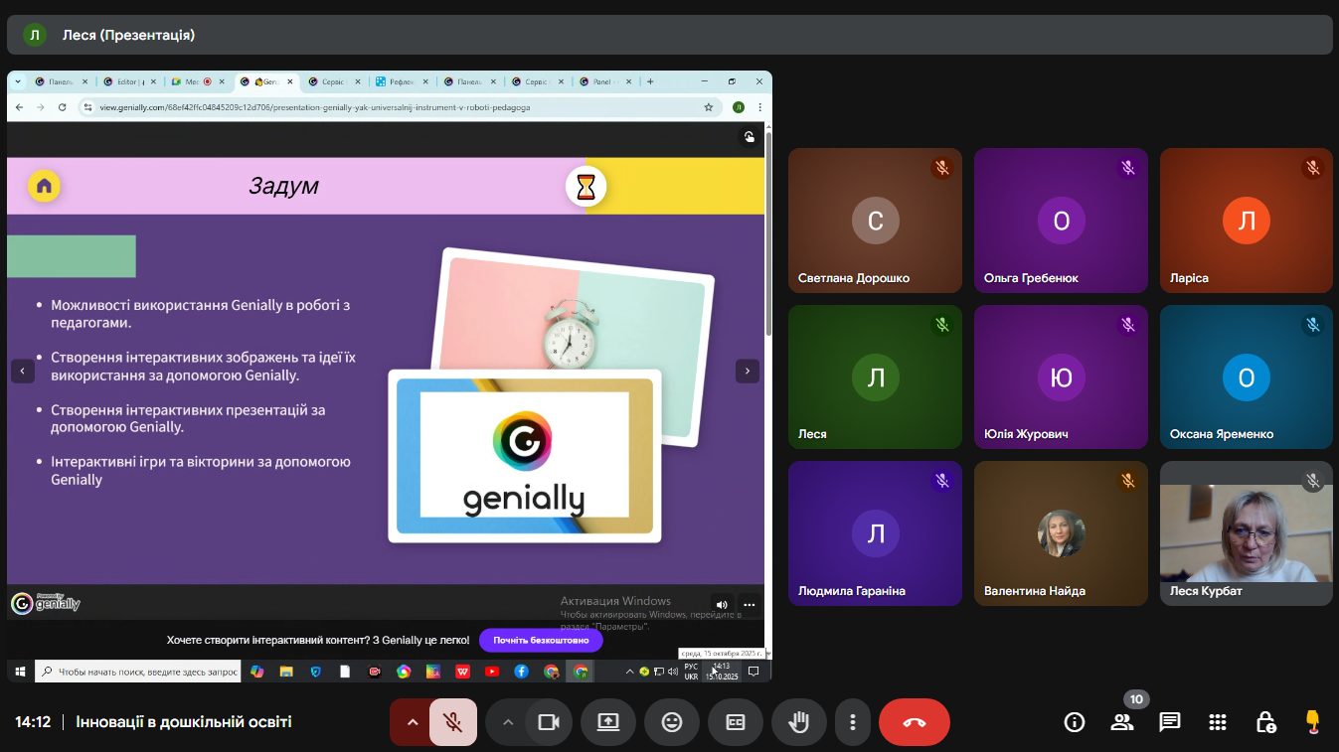The height and width of the screenshot is (752, 1339).
Task: Click the present screen button
Action: (608, 722)
